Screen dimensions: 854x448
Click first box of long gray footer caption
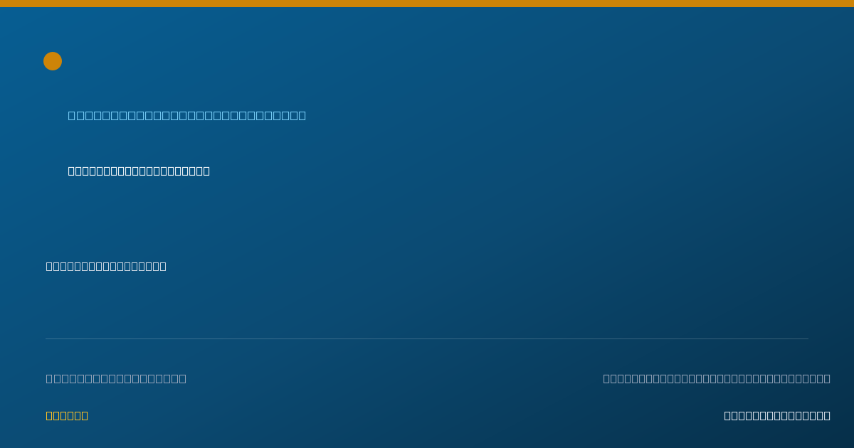(x=607, y=378)
